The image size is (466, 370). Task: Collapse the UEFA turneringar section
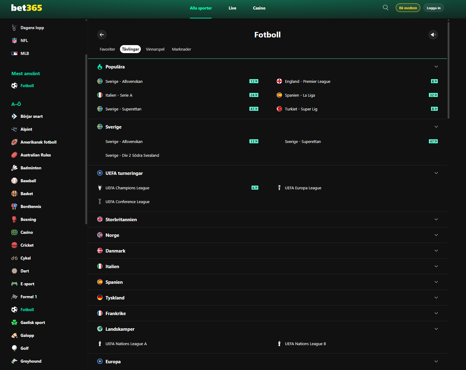coord(436,173)
